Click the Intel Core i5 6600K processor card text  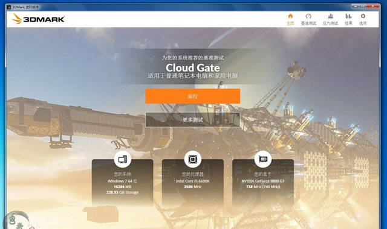pyautogui.click(x=193, y=181)
